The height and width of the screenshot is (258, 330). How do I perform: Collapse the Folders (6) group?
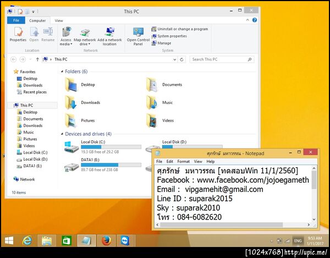coord(62,72)
